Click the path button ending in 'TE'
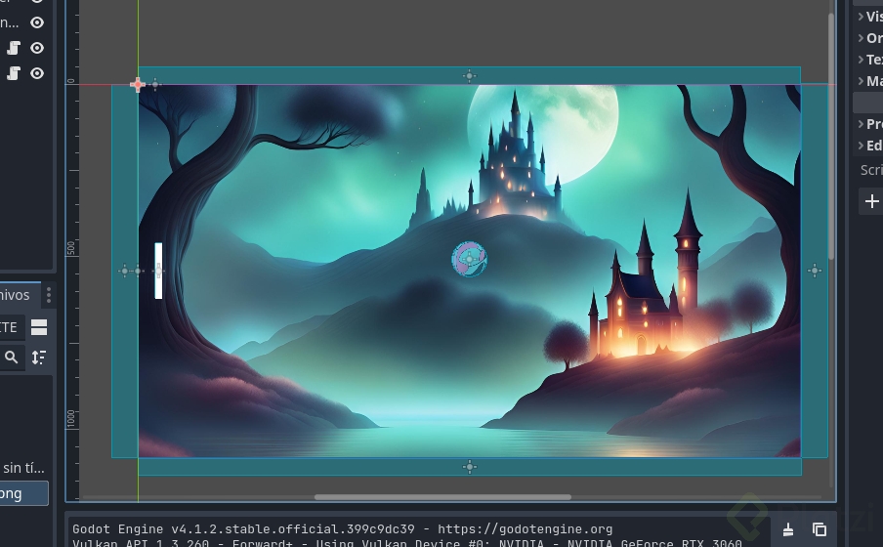This screenshot has height=547, width=883. 12,327
